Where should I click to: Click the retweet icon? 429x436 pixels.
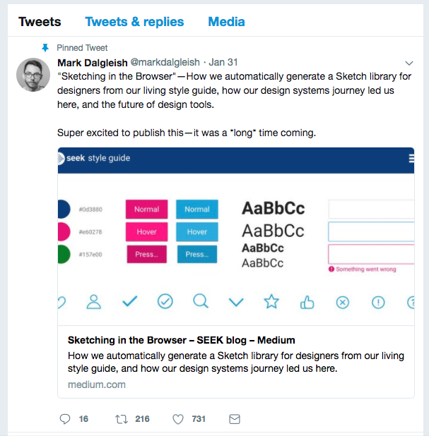point(122,419)
